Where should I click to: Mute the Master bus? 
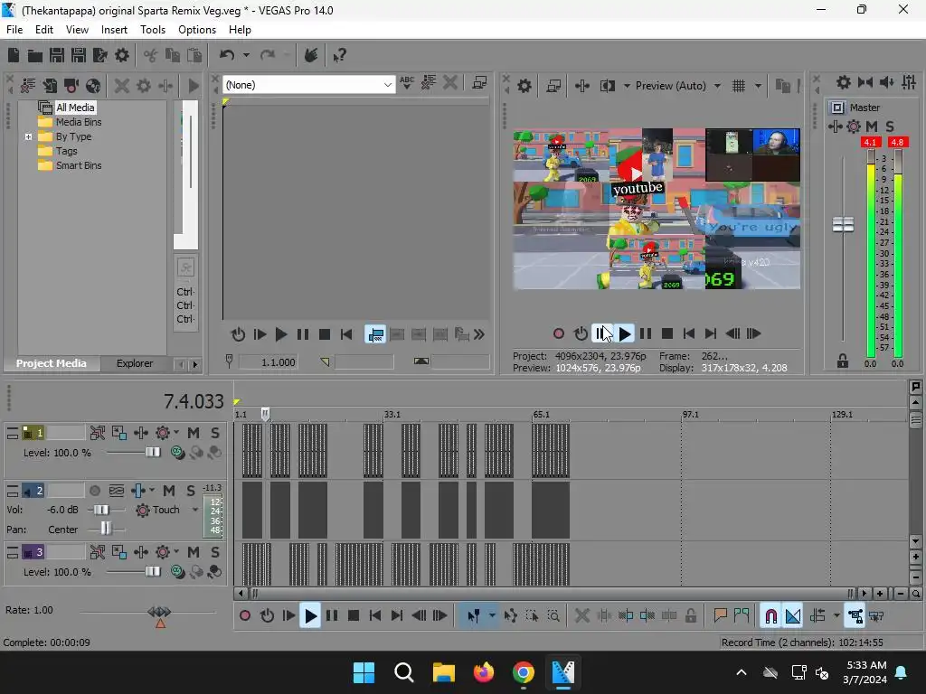click(x=871, y=127)
